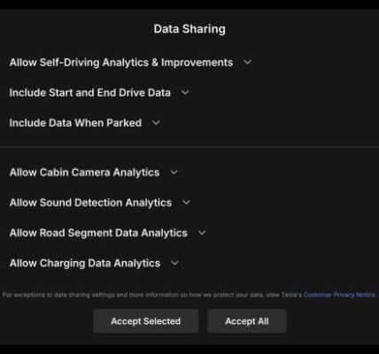The height and width of the screenshot is (354, 379).
Task: Choose the Include Data When Parked label
Action: pos(75,123)
